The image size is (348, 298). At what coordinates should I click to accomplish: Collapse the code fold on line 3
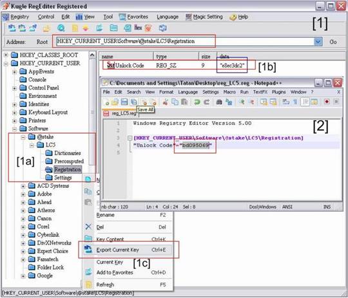(130, 138)
